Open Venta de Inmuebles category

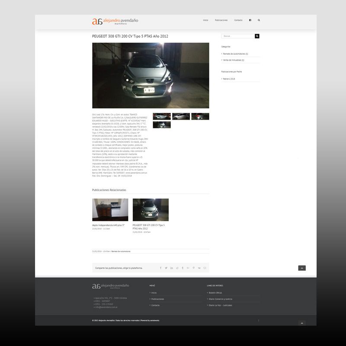(x=234, y=60)
